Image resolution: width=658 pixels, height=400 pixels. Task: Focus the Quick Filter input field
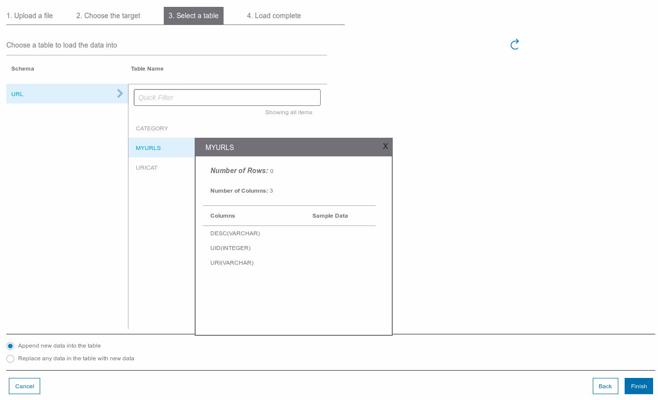coord(227,98)
